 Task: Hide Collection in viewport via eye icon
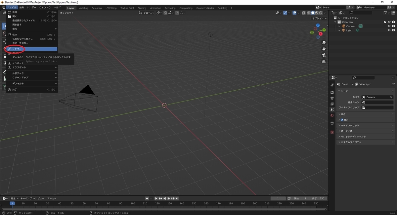coord(389,22)
